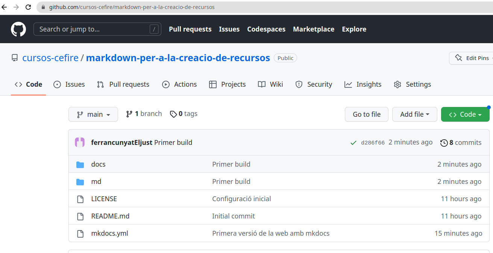Open the commit history clock icon
493x253 pixels.
pos(444,143)
